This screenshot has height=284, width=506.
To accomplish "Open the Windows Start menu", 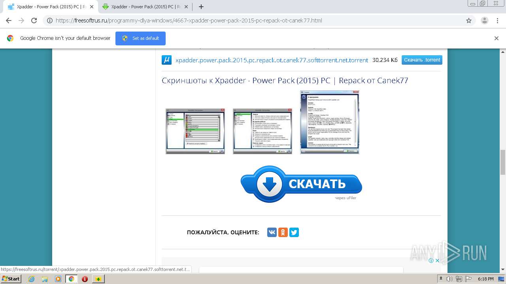I will pos(11,278).
